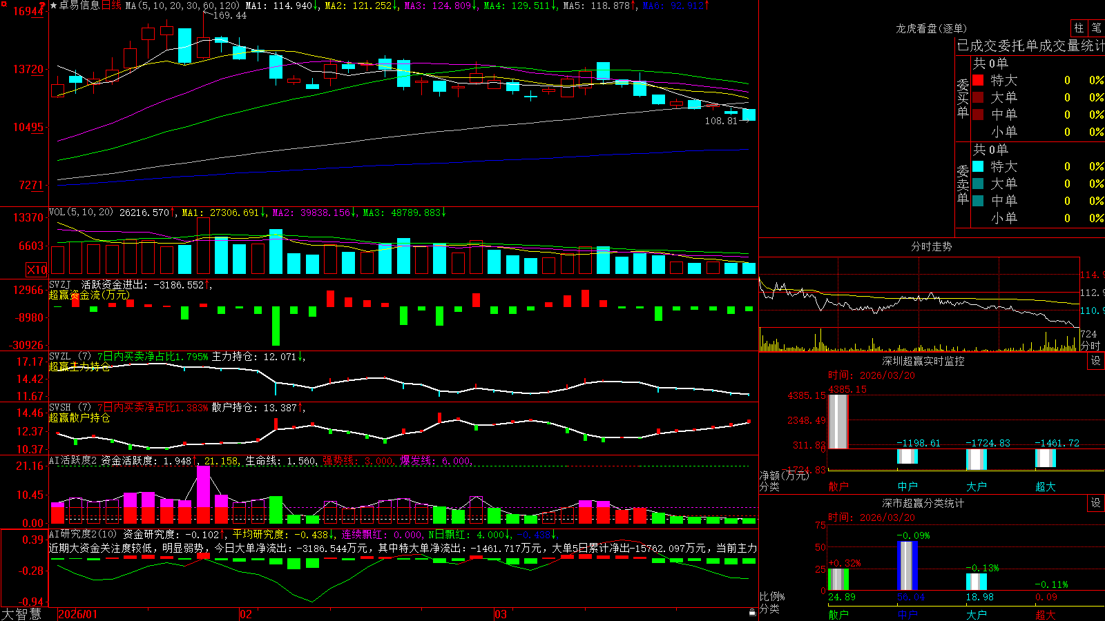1105x621 pixels.
Task: Select the SVSH (7) indicator label
Action: click(70, 408)
